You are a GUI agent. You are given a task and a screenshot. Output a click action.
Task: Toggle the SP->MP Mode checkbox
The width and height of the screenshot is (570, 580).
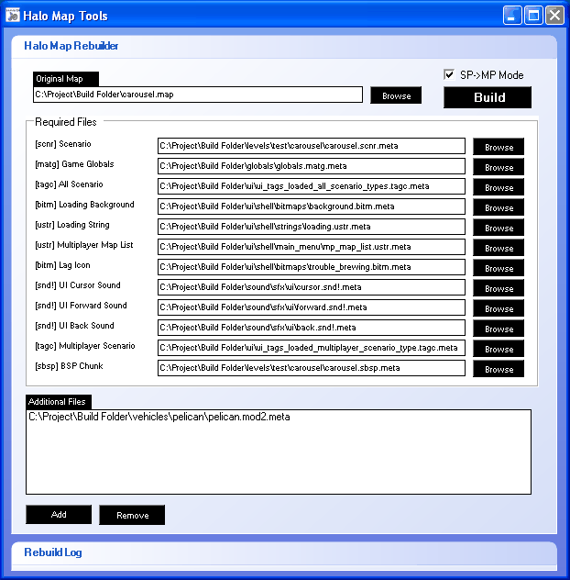449,75
